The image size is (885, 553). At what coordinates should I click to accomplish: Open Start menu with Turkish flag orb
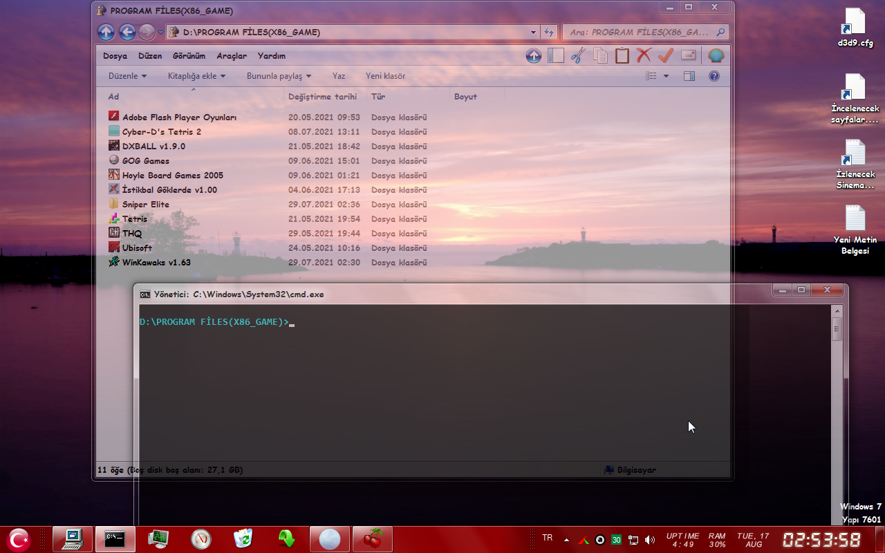click(19, 539)
